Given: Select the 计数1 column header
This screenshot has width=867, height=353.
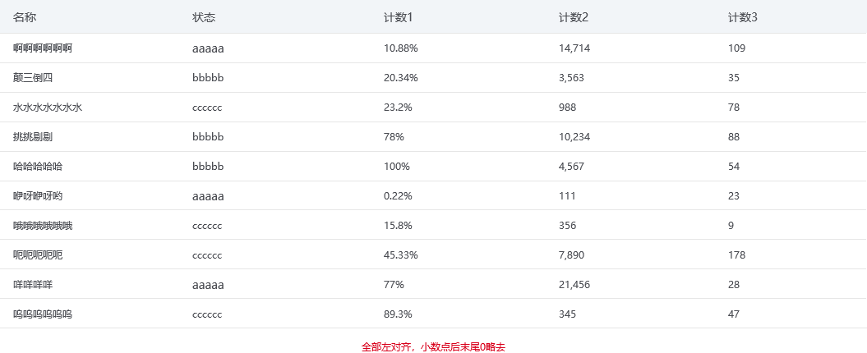Looking at the screenshot, I should [398, 17].
